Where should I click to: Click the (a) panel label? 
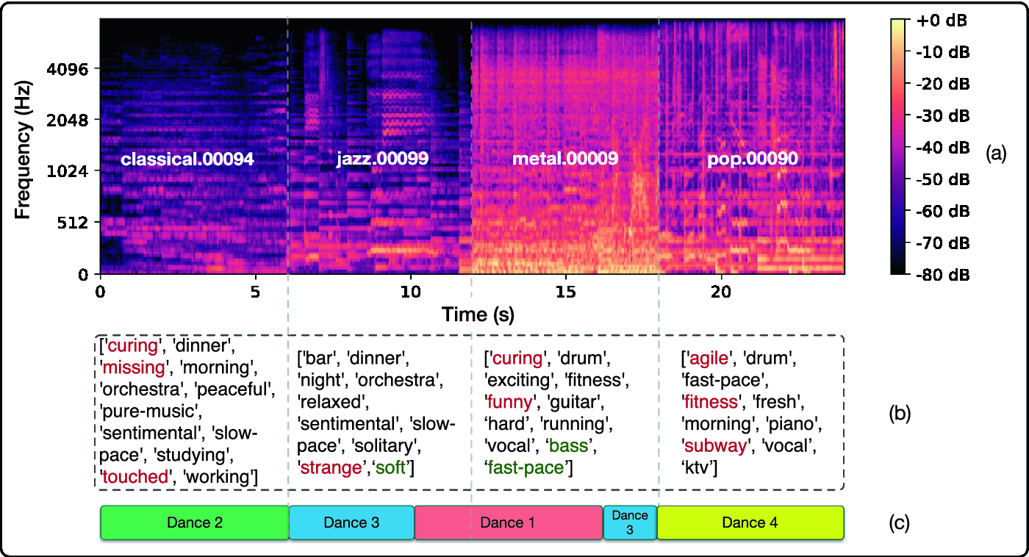click(995, 153)
